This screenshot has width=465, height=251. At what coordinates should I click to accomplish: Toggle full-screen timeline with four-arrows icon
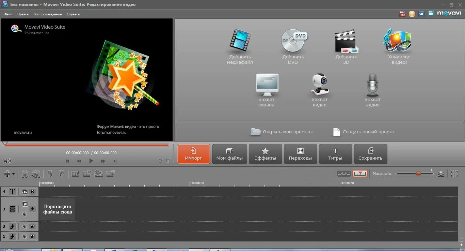(x=454, y=174)
